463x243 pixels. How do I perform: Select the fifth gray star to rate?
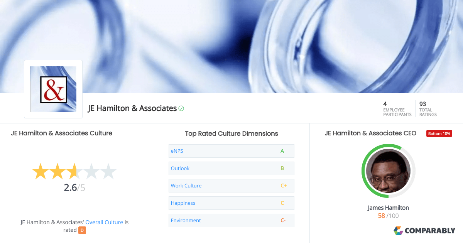[x=108, y=171]
